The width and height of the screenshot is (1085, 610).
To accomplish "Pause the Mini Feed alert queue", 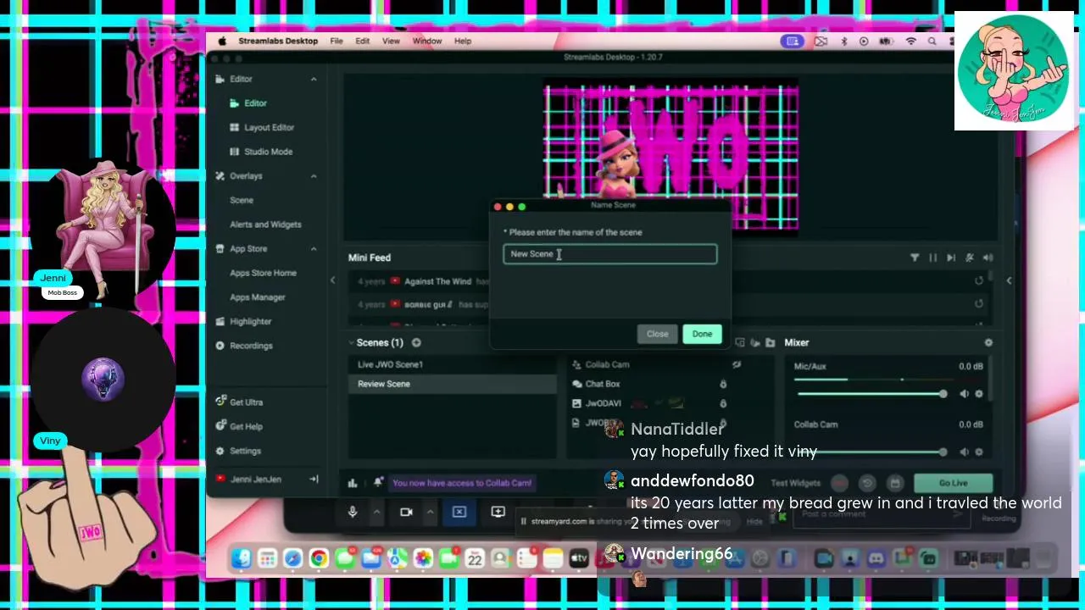I will point(933,258).
